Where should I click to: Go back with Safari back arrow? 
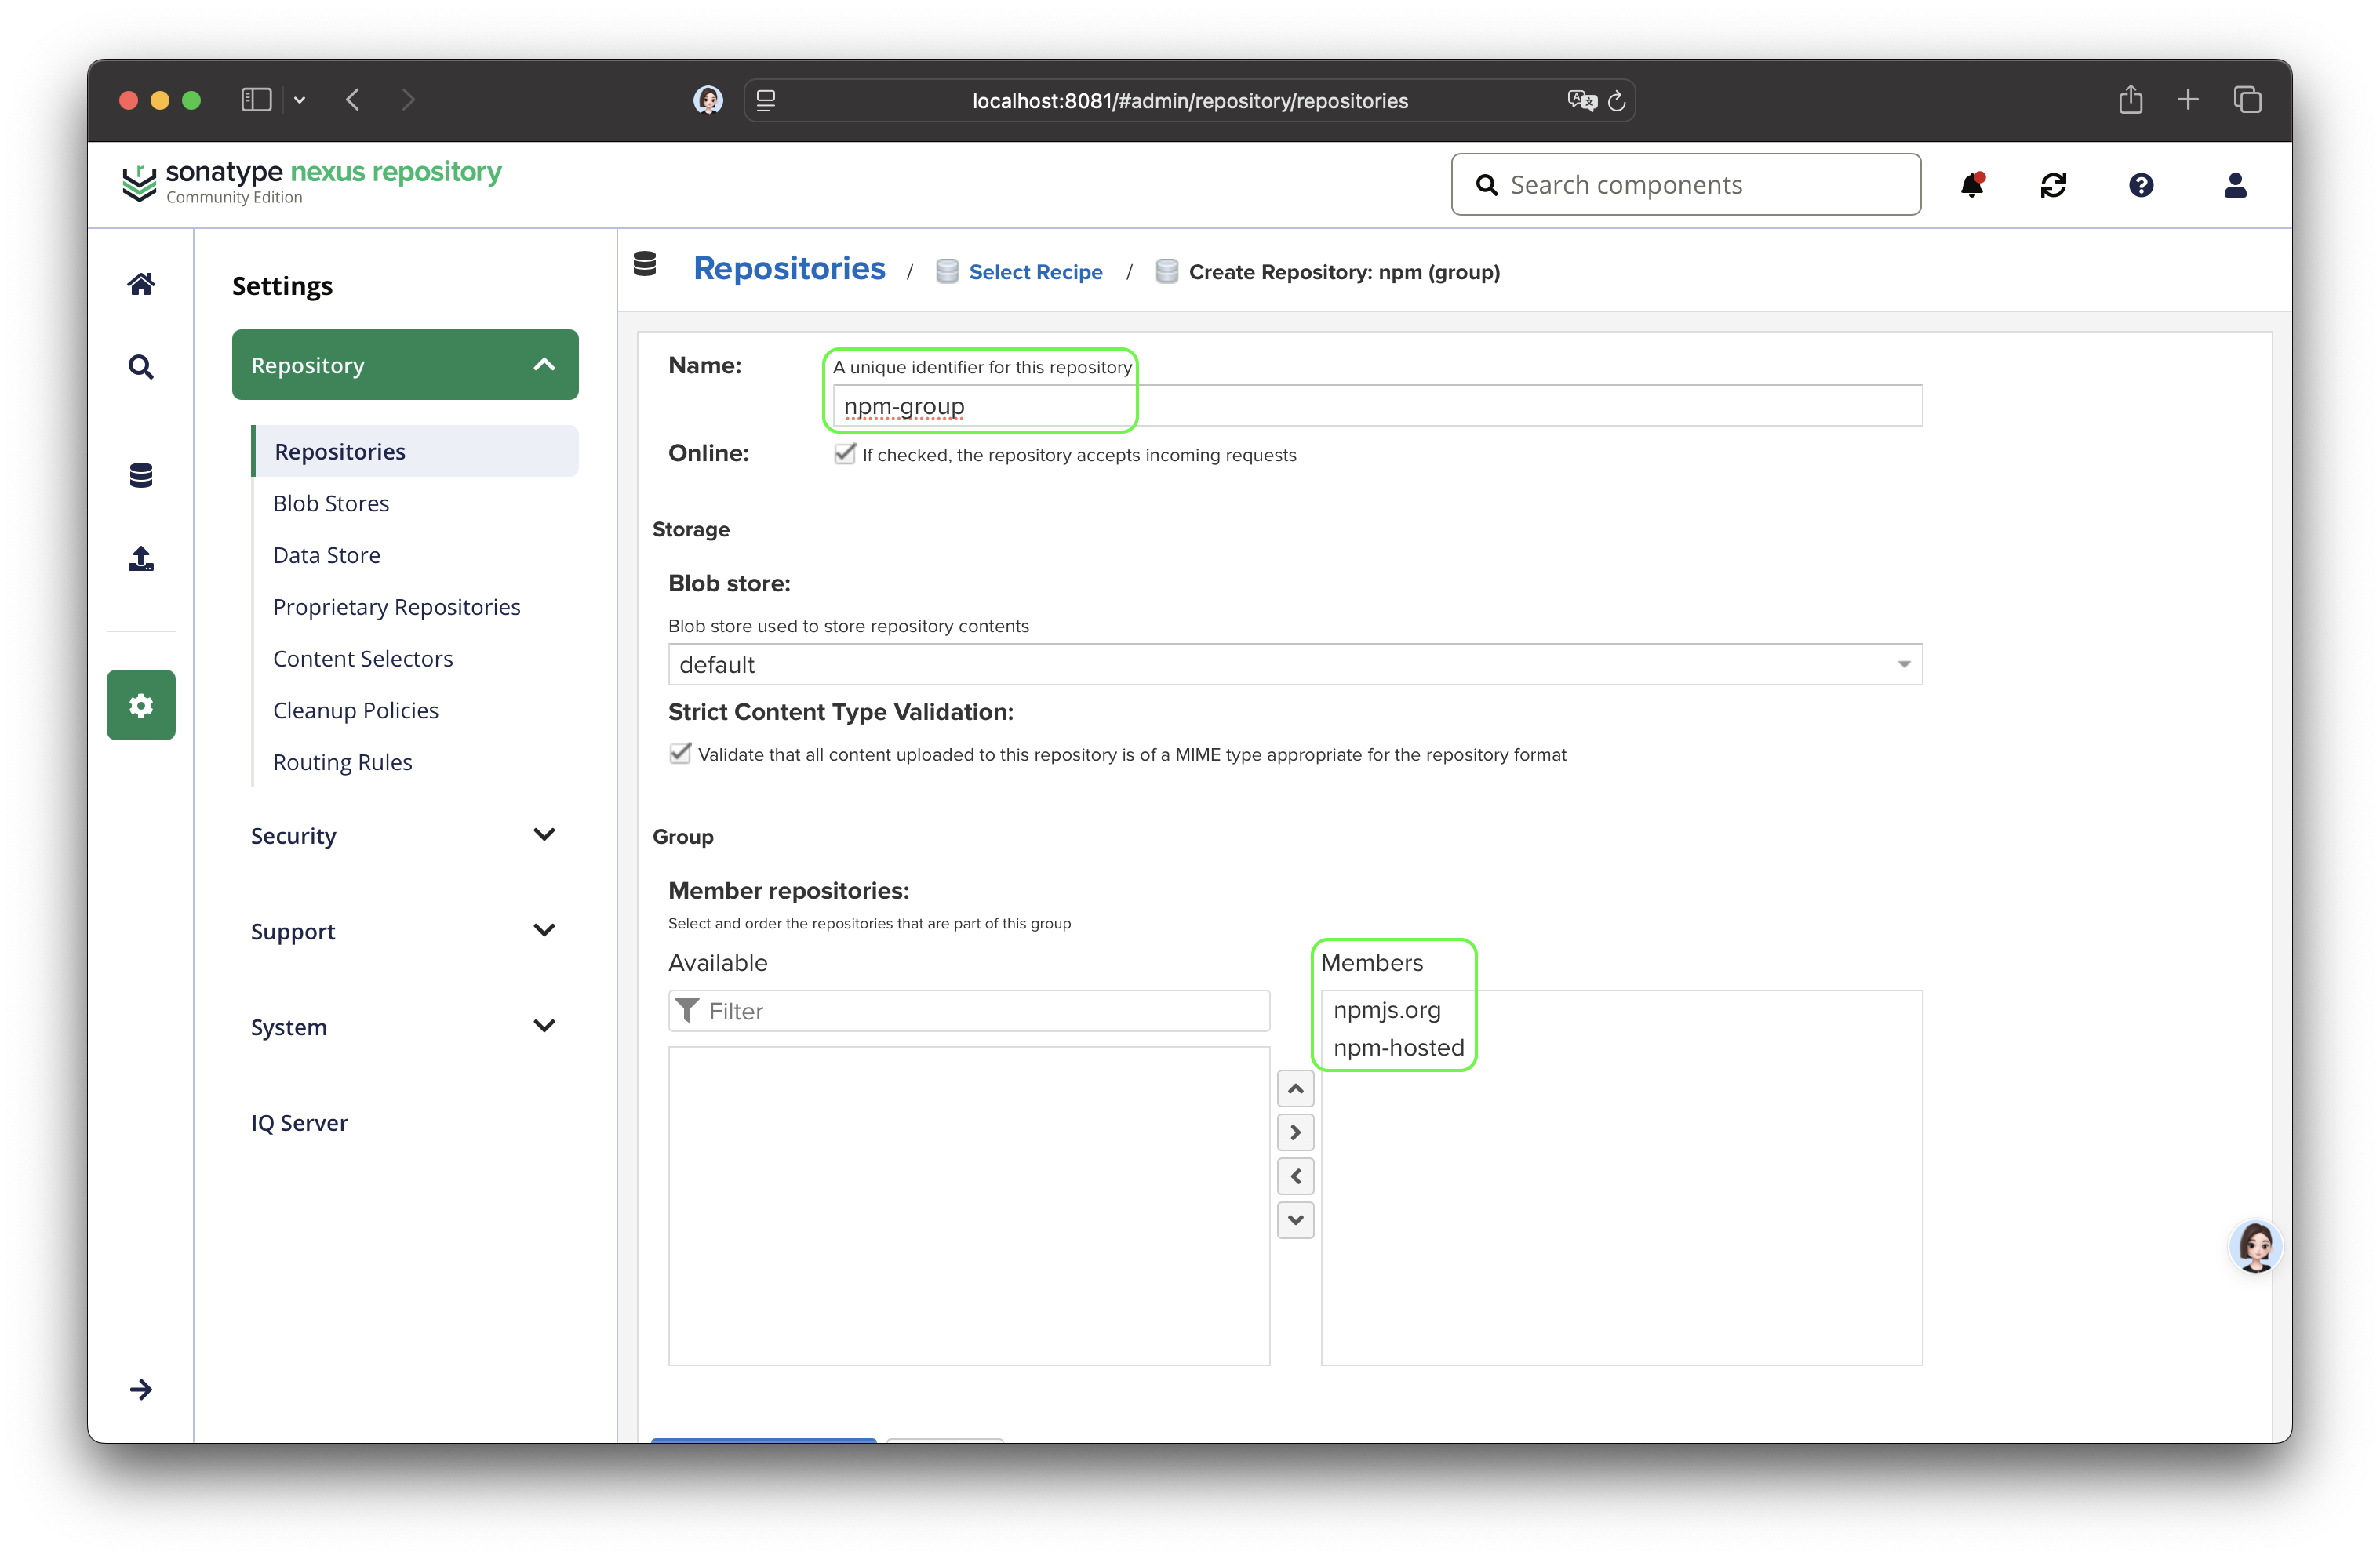(353, 100)
